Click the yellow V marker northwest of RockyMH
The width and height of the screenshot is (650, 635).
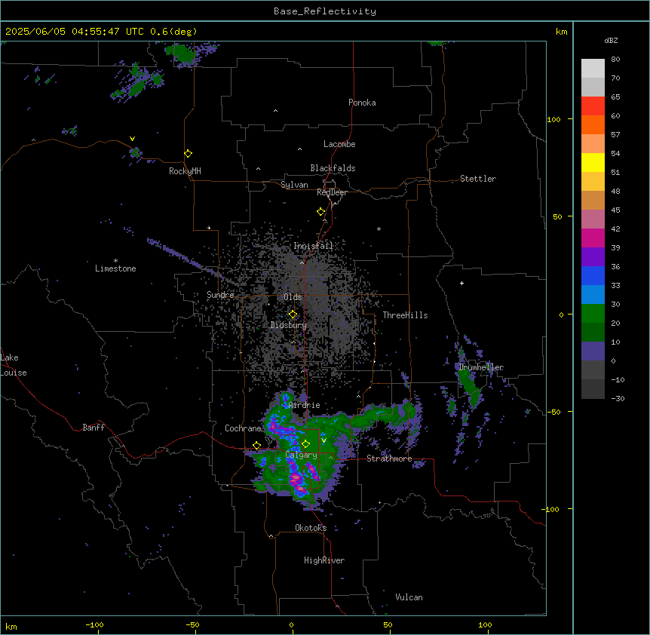tap(132, 139)
